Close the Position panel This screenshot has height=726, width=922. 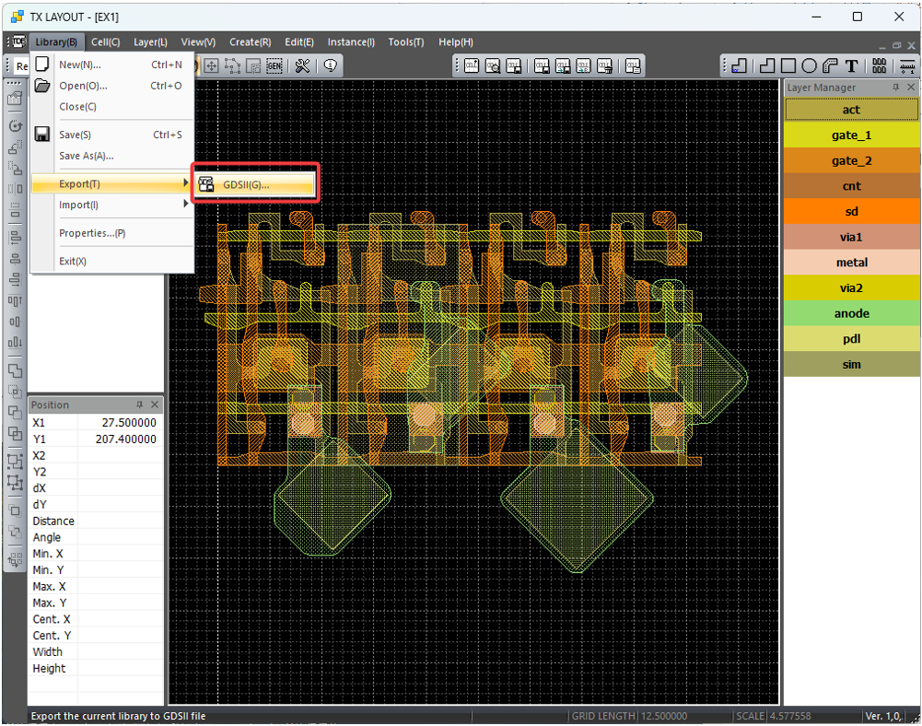coord(155,404)
